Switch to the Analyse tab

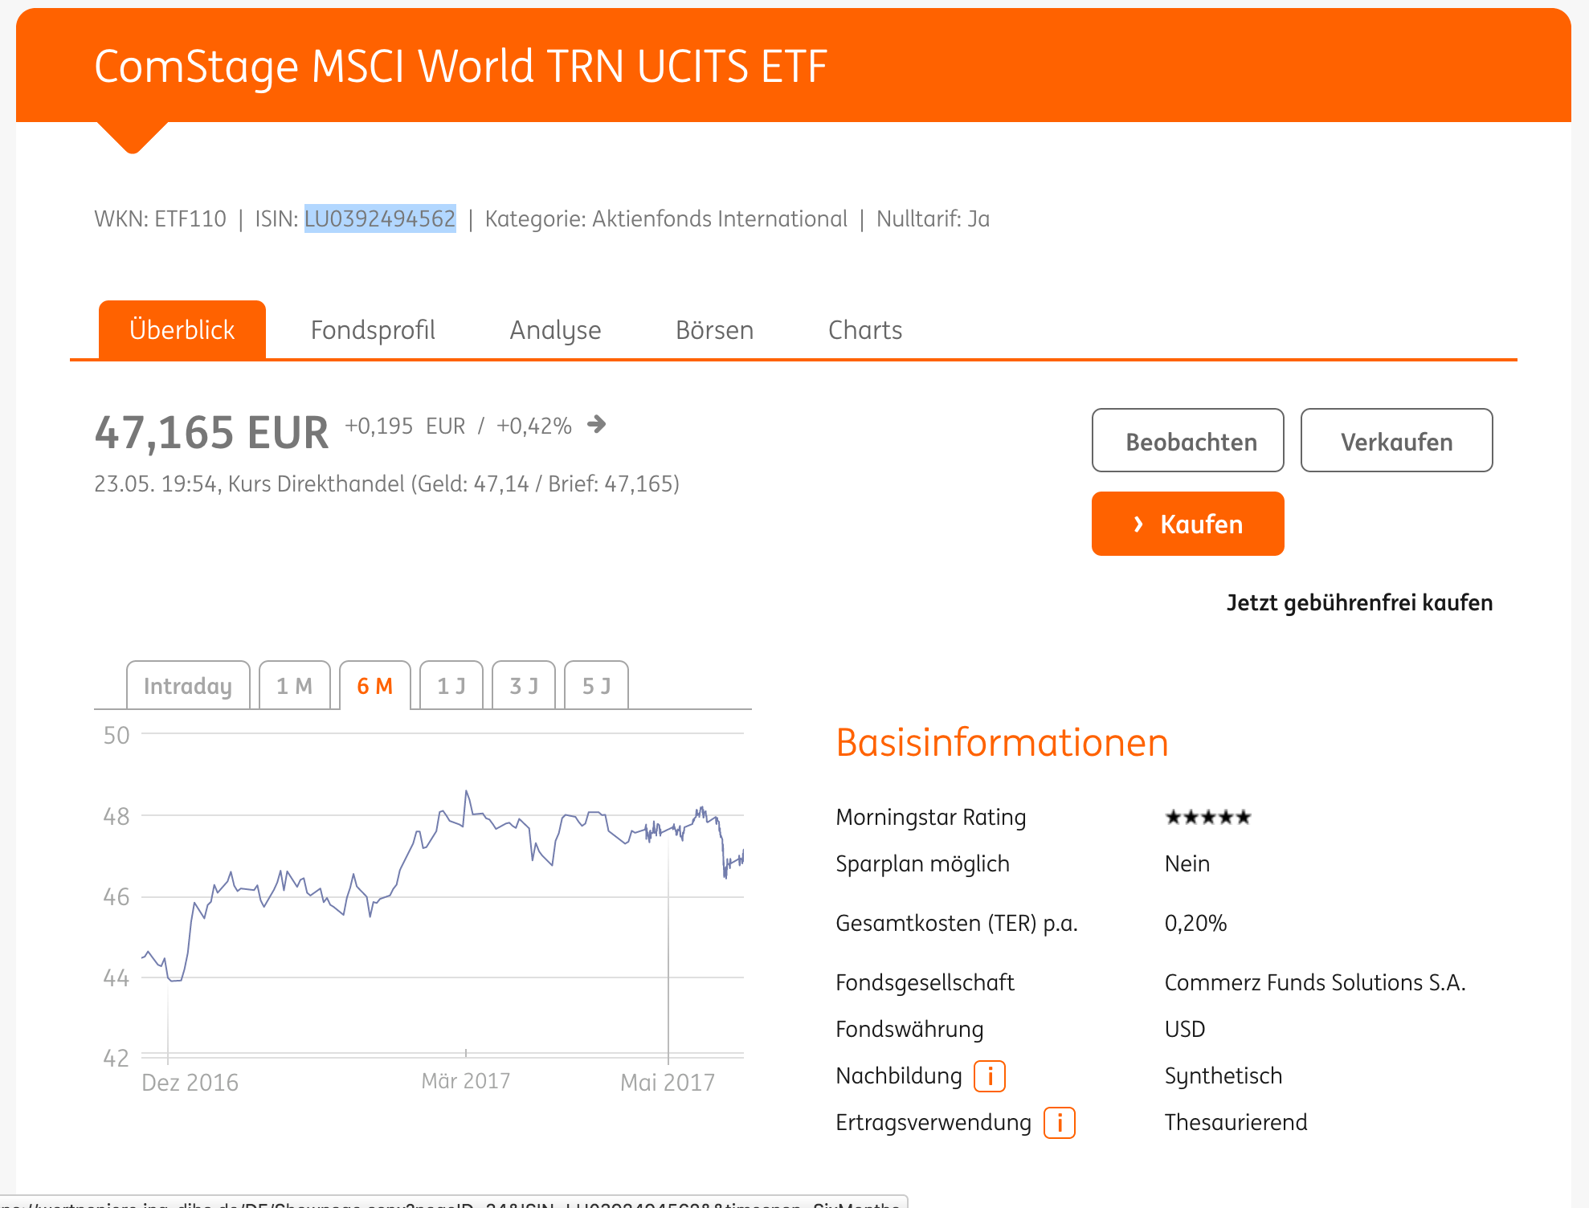pyautogui.click(x=555, y=330)
